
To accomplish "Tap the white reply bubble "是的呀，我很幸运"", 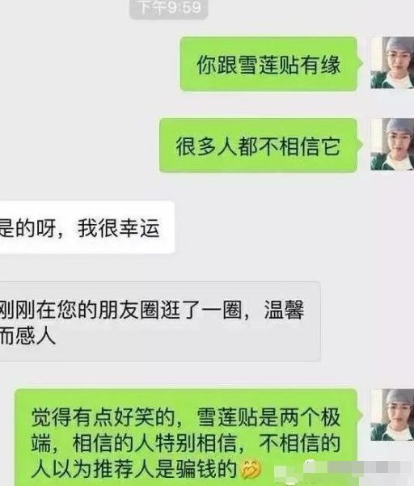I will click(87, 227).
